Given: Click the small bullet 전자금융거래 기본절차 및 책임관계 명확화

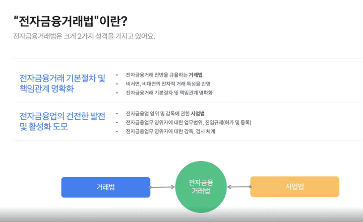Looking at the screenshot, I should pyautogui.click(x=169, y=93).
